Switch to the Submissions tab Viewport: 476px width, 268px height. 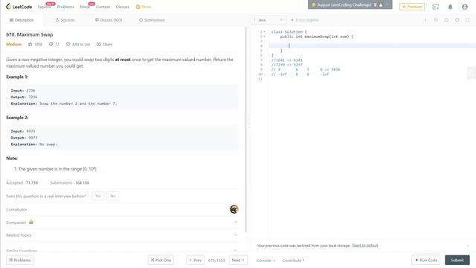152,20
